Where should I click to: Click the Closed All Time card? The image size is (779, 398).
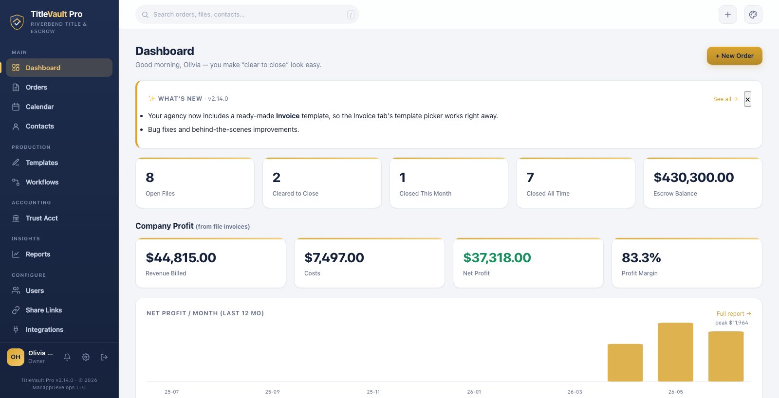[575, 183]
